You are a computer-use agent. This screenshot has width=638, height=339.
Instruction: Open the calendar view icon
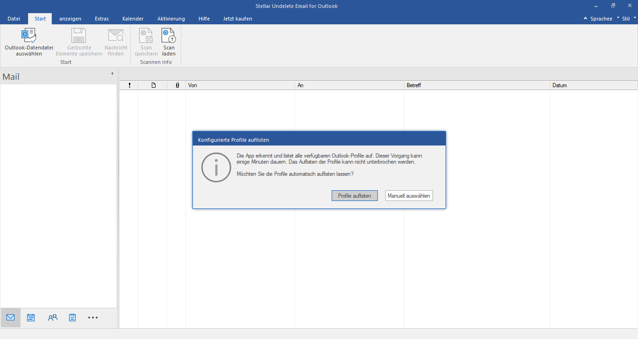(31, 318)
